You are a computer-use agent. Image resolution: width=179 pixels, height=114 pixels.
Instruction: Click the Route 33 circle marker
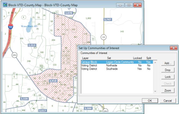[x=103, y=37]
